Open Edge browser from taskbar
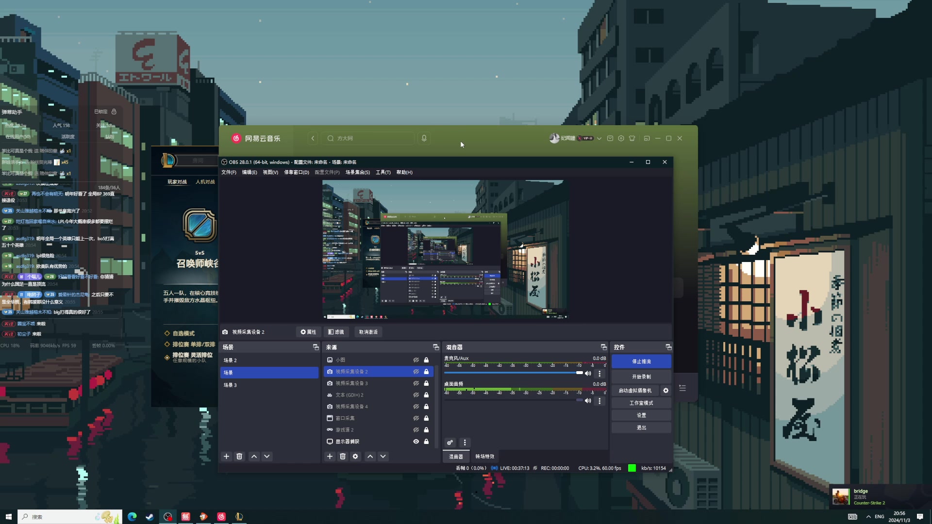 pyautogui.click(x=132, y=517)
